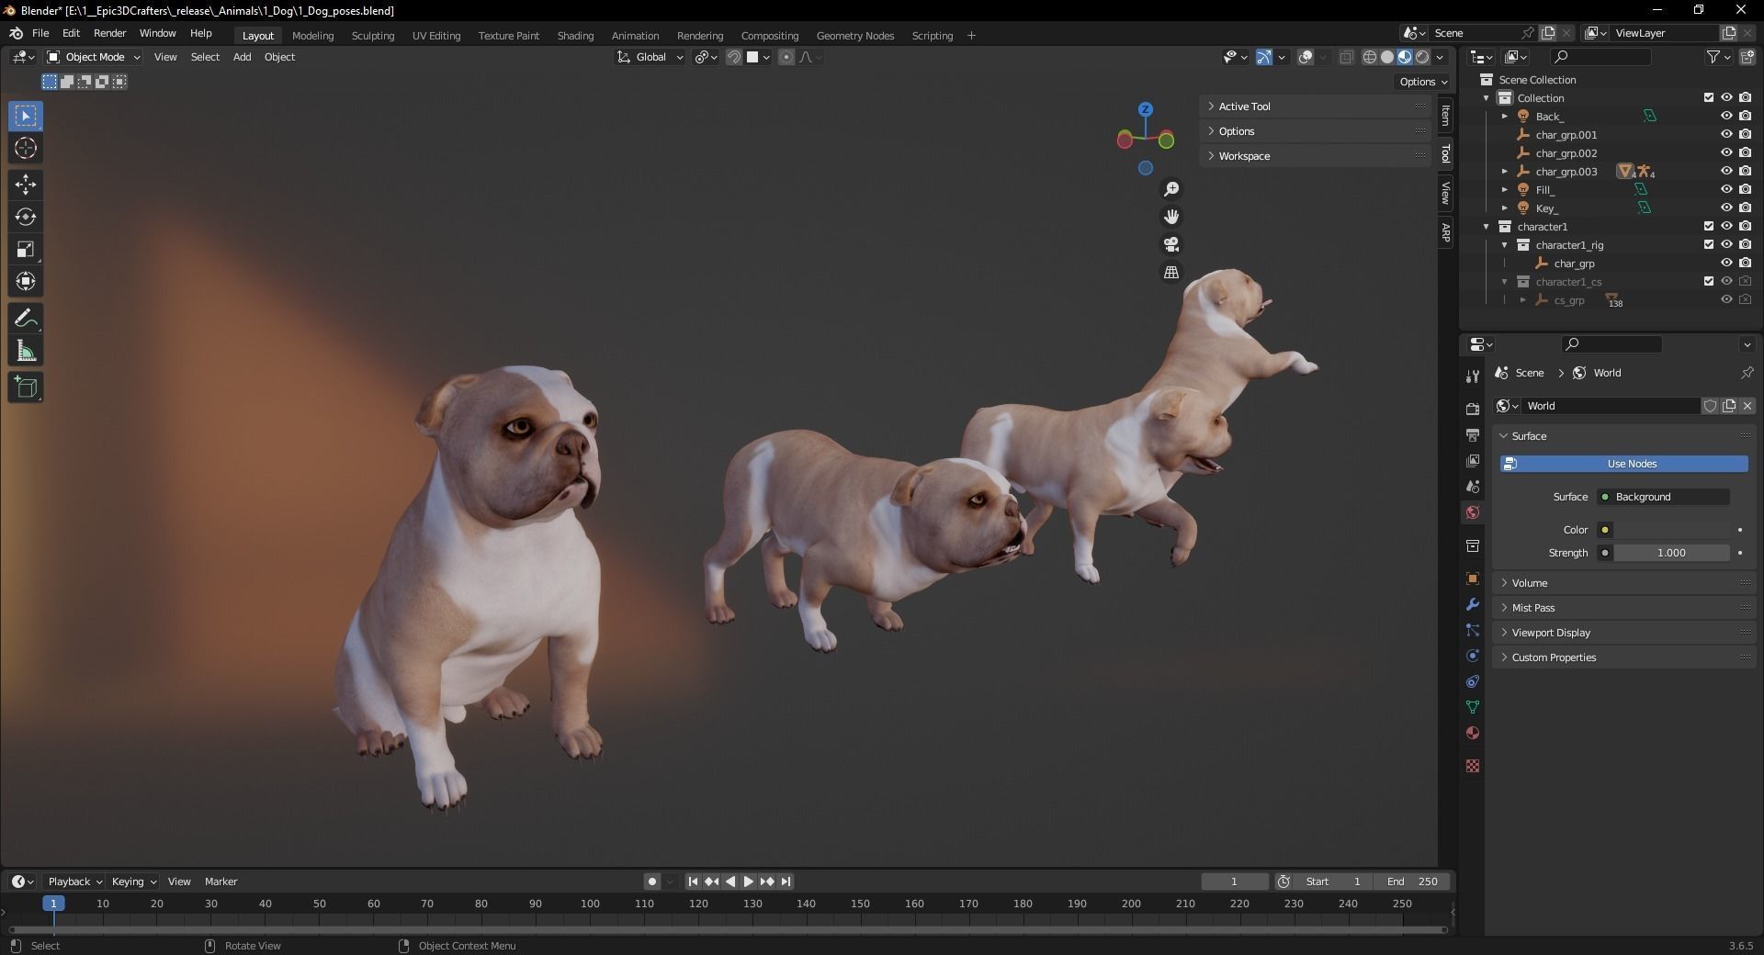The image size is (1764, 955).
Task: Open the Render menu
Action: [110, 33]
